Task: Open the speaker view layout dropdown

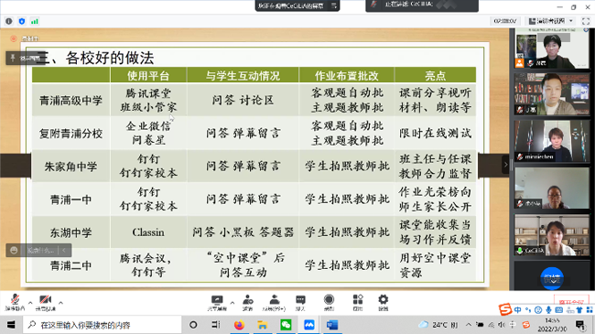Action: tap(550, 21)
